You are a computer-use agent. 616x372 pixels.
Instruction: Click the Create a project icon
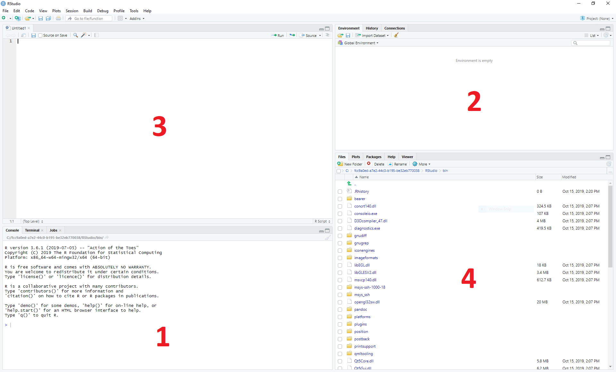[x=18, y=18]
